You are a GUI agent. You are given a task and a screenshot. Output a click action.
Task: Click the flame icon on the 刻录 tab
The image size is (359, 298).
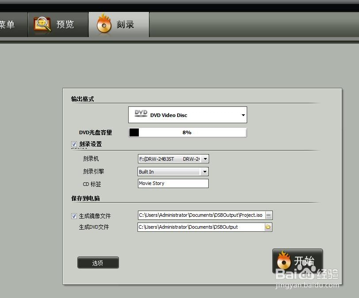104,24
